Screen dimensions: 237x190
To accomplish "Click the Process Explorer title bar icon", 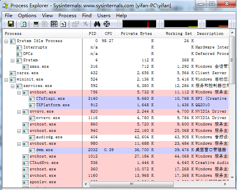I will click(5, 6).
